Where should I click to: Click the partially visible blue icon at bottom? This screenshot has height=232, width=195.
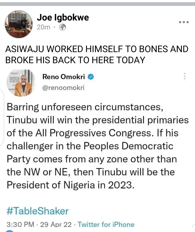[x=10, y=231]
